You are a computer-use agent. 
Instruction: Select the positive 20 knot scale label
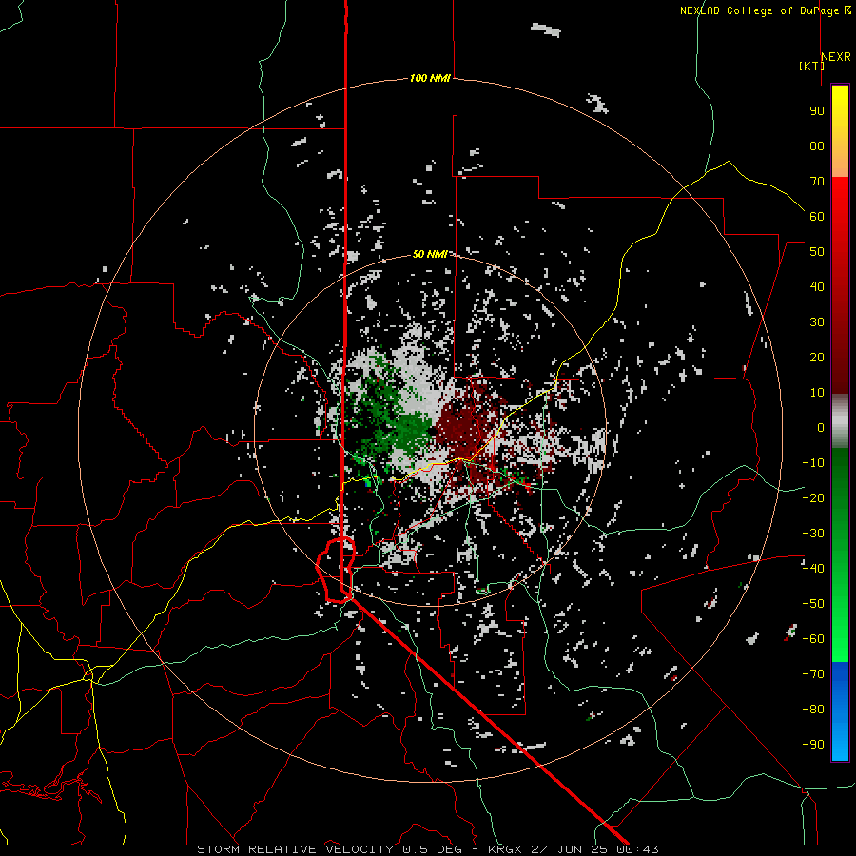coord(817,357)
